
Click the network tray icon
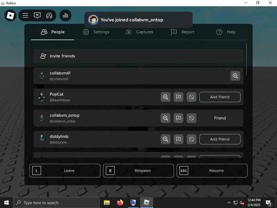[x=236, y=203]
